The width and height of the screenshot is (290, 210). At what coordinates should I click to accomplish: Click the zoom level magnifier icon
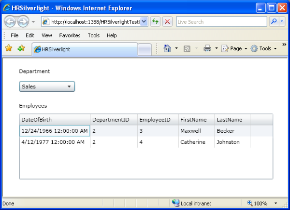click(250, 203)
